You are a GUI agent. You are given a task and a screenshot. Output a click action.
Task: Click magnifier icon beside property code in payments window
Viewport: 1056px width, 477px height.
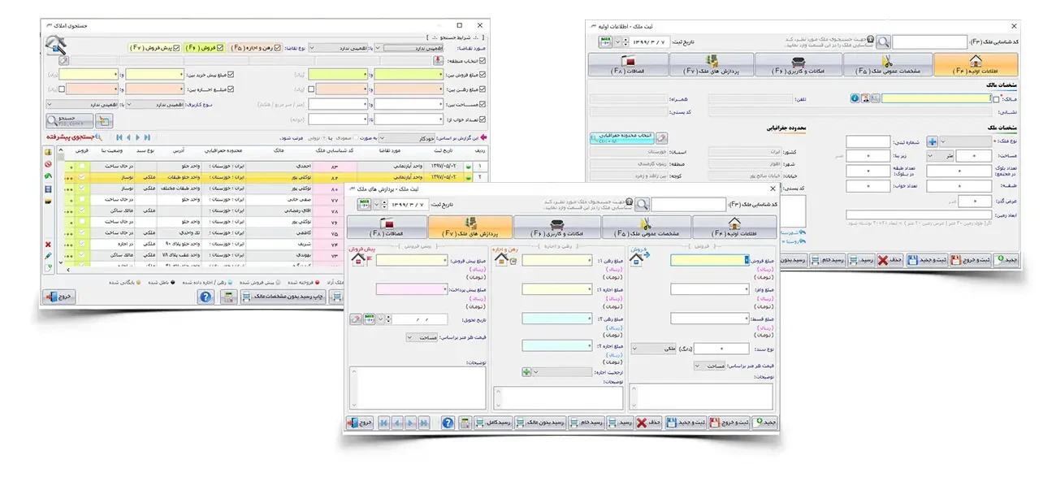(642, 205)
